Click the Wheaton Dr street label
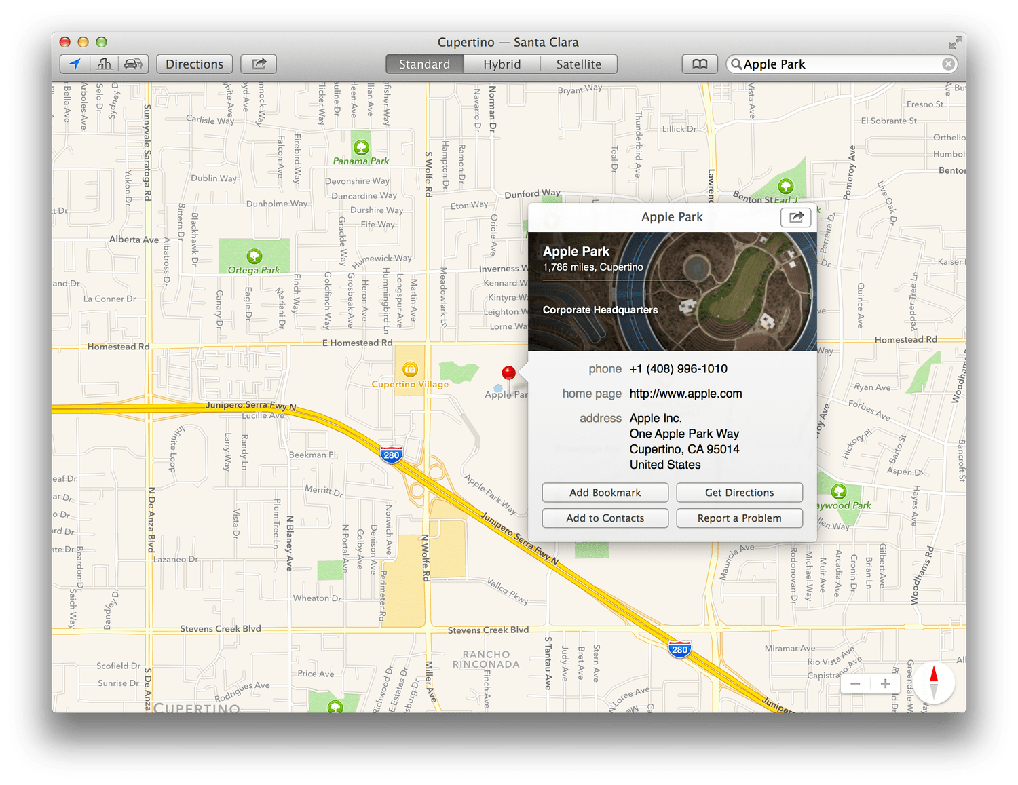This screenshot has width=1018, height=785. [317, 598]
